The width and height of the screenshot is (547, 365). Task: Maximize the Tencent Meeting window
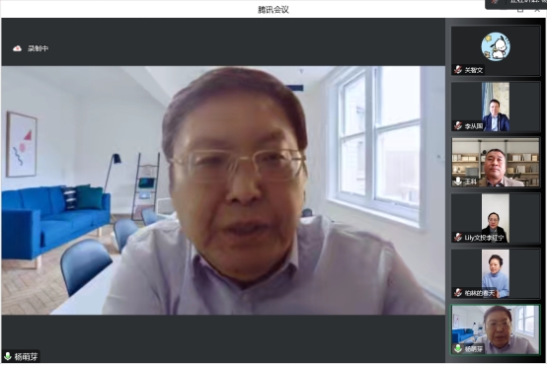520,11
